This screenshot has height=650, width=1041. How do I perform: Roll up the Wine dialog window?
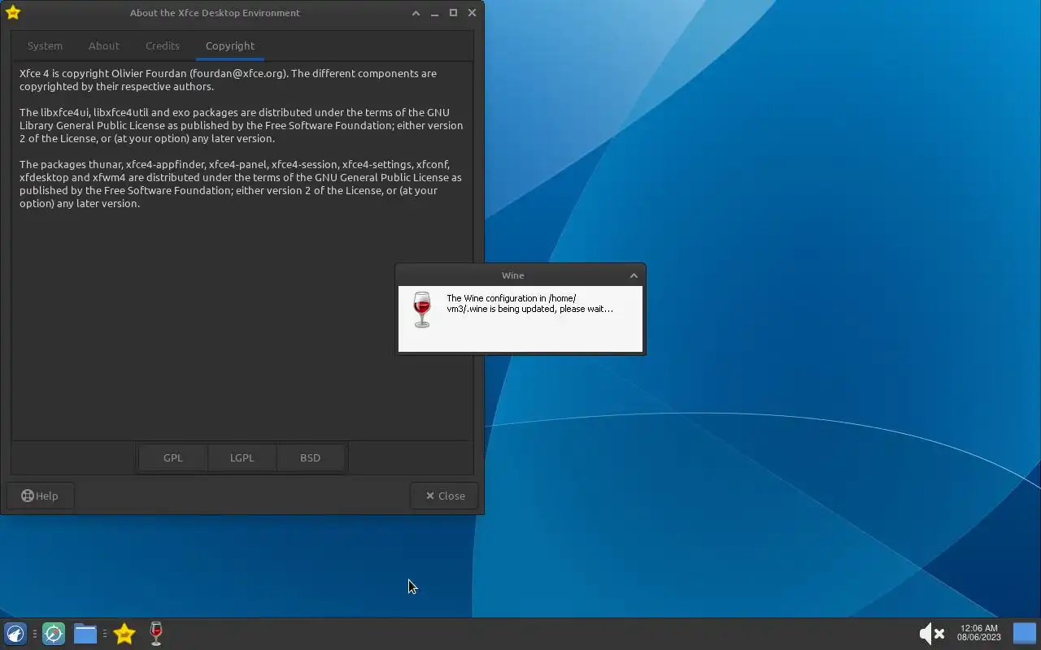click(x=634, y=275)
